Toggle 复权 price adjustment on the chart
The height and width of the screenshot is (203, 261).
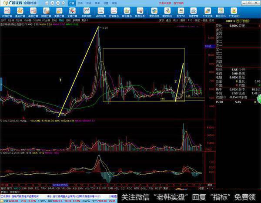[161, 20]
